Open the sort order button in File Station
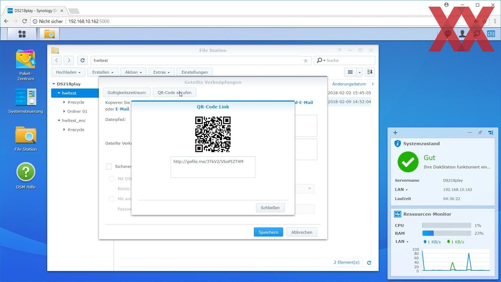The width and height of the screenshot is (501, 282). pyautogui.click(x=370, y=72)
